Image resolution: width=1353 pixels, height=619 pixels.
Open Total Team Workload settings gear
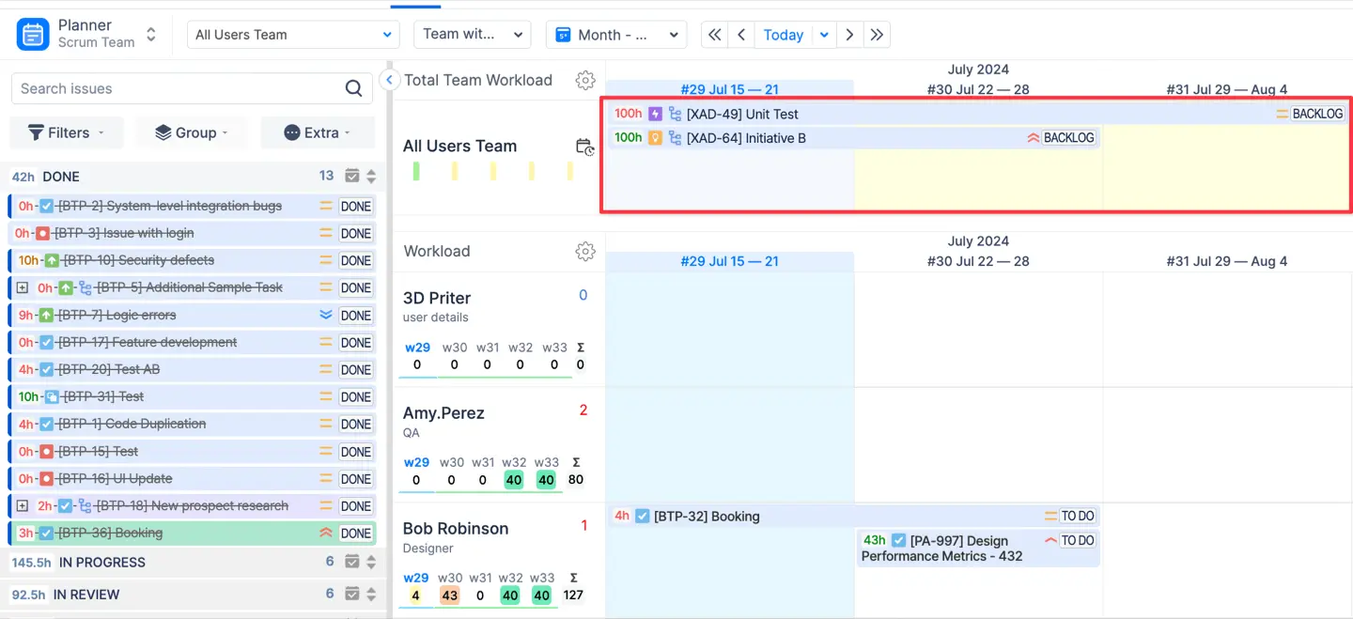(585, 80)
